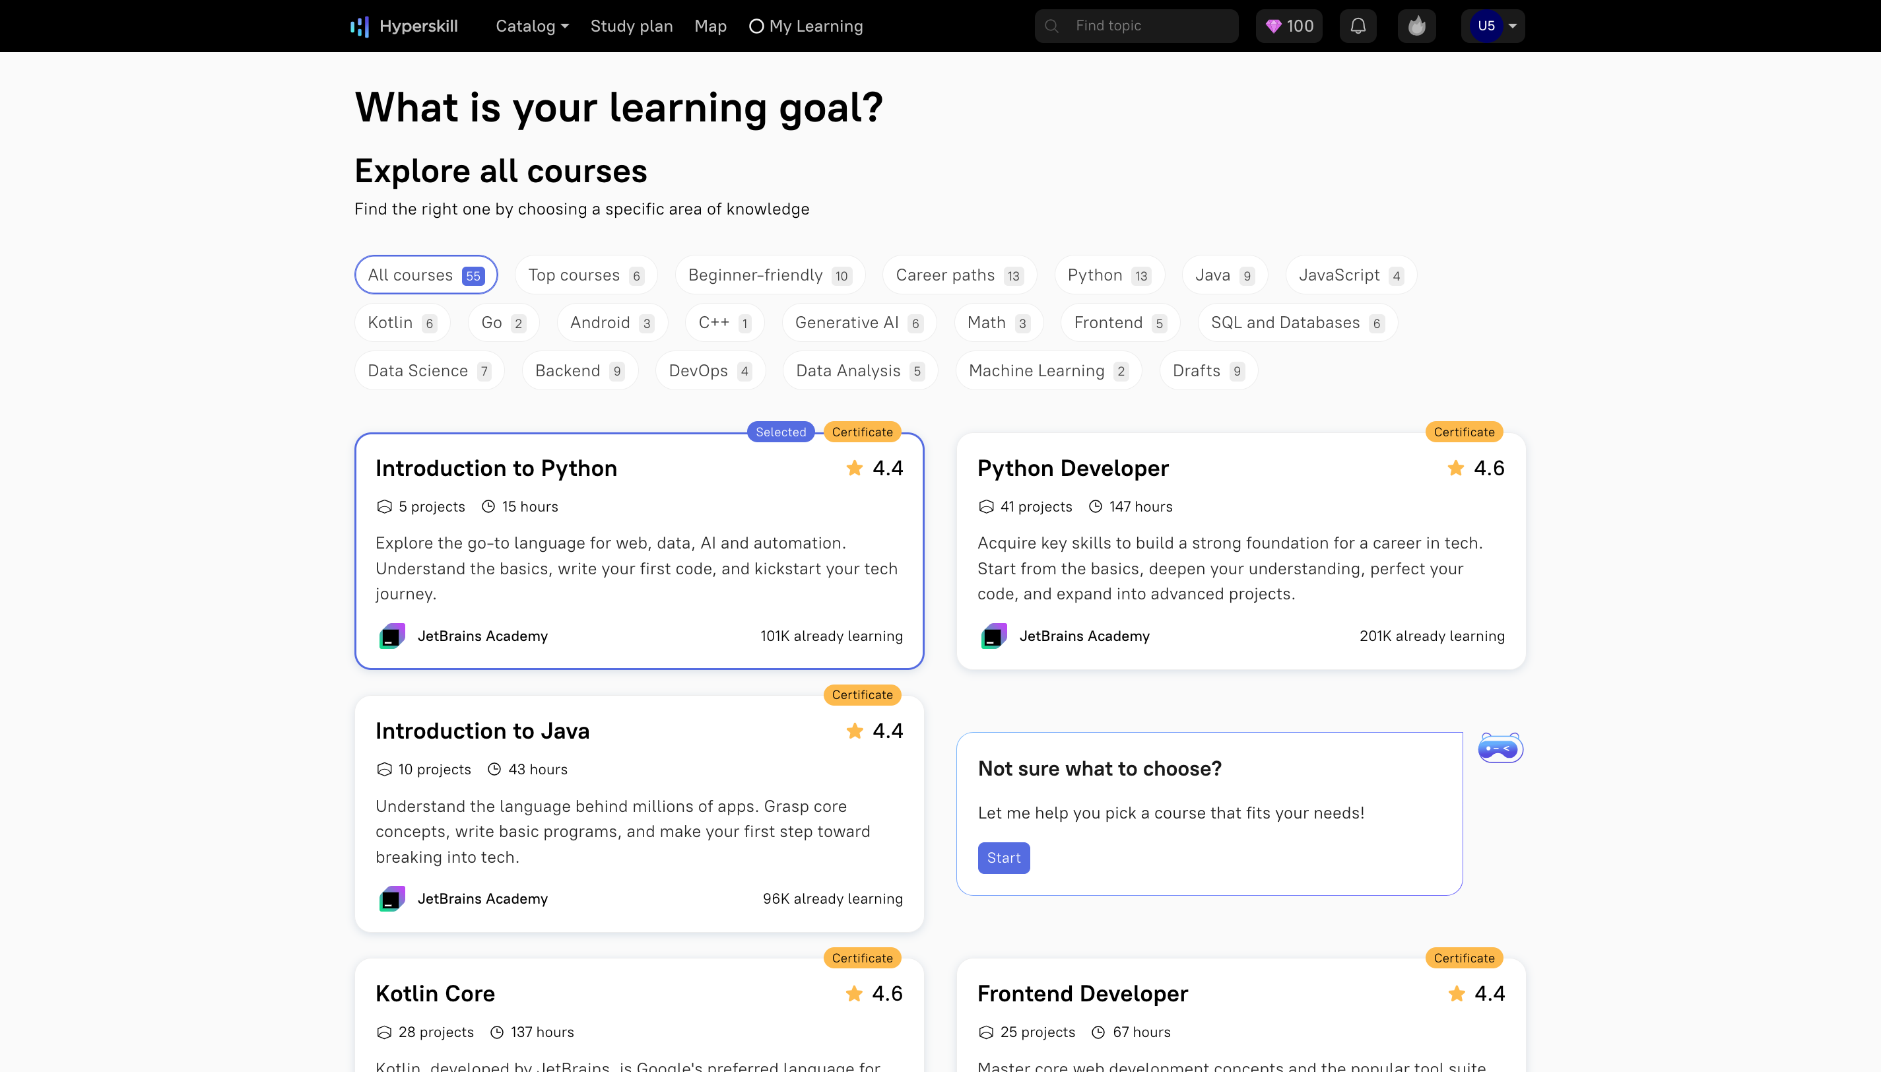
Task: Click the robot assistant gamepad icon
Action: tap(1500, 747)
